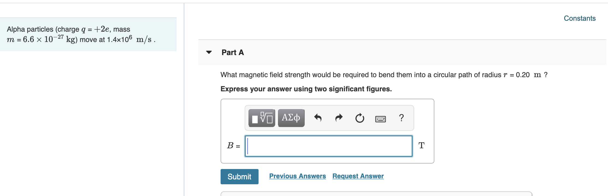The width and height of the screenshot is (608, 196).
Task: Reset the answer field using the circular arrow
Action: tap(360, 118)
